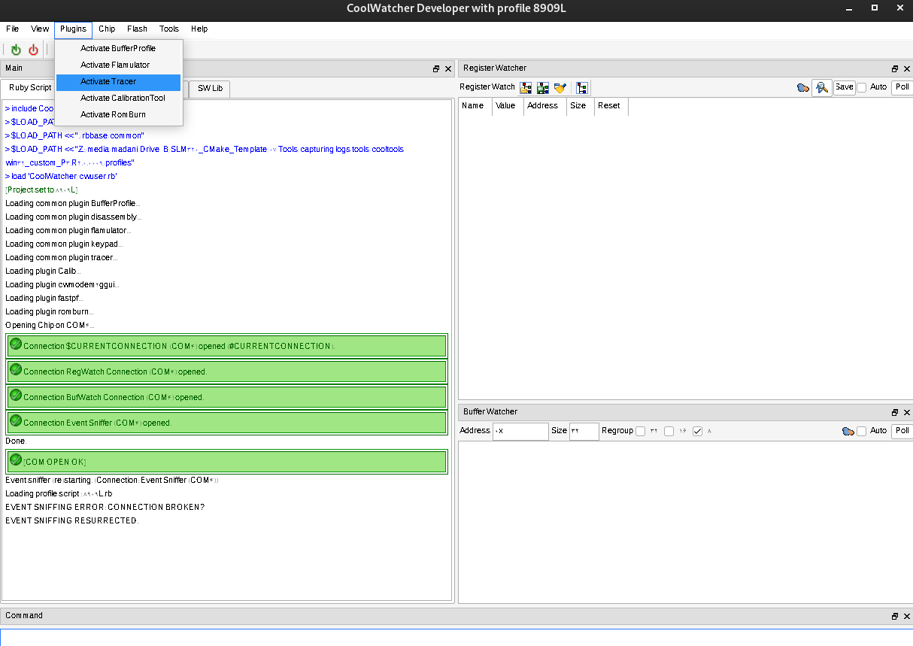
Task: Click the Size column header
Action: click(581, 106)
